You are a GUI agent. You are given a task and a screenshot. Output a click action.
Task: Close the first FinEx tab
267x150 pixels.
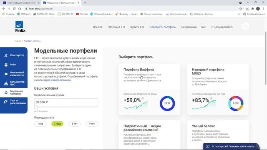click(x=39, y=3)
